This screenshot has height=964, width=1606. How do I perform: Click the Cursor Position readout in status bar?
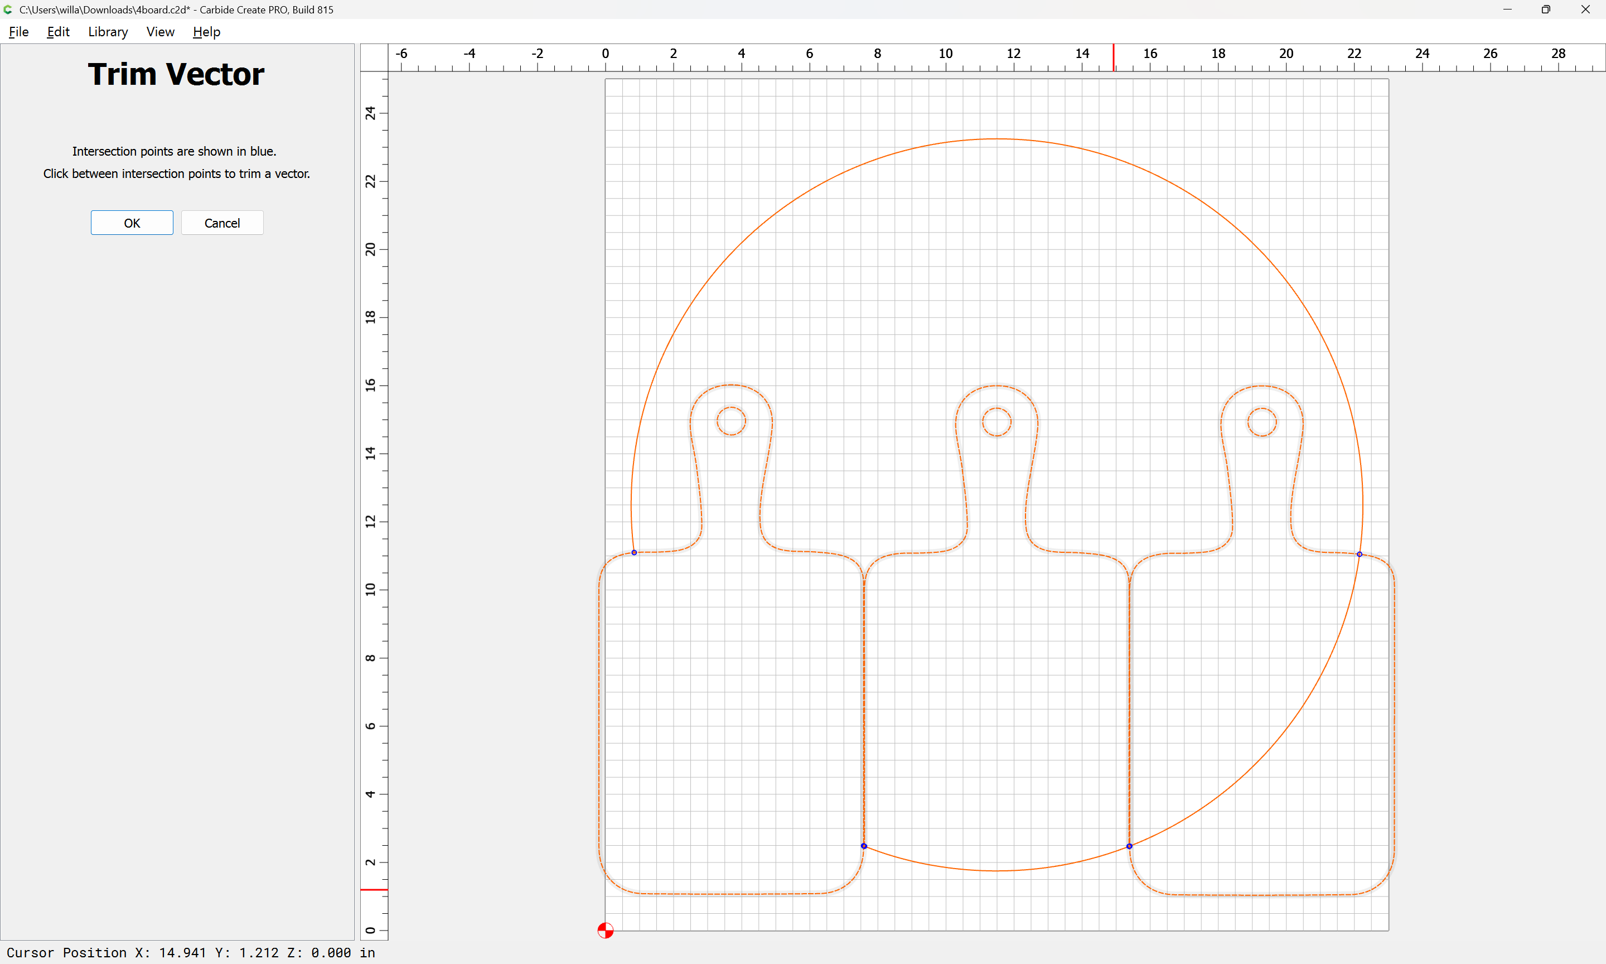[x=191, y=952]
